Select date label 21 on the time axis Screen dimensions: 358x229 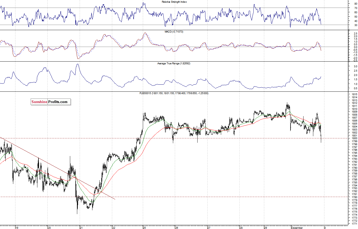81,228
